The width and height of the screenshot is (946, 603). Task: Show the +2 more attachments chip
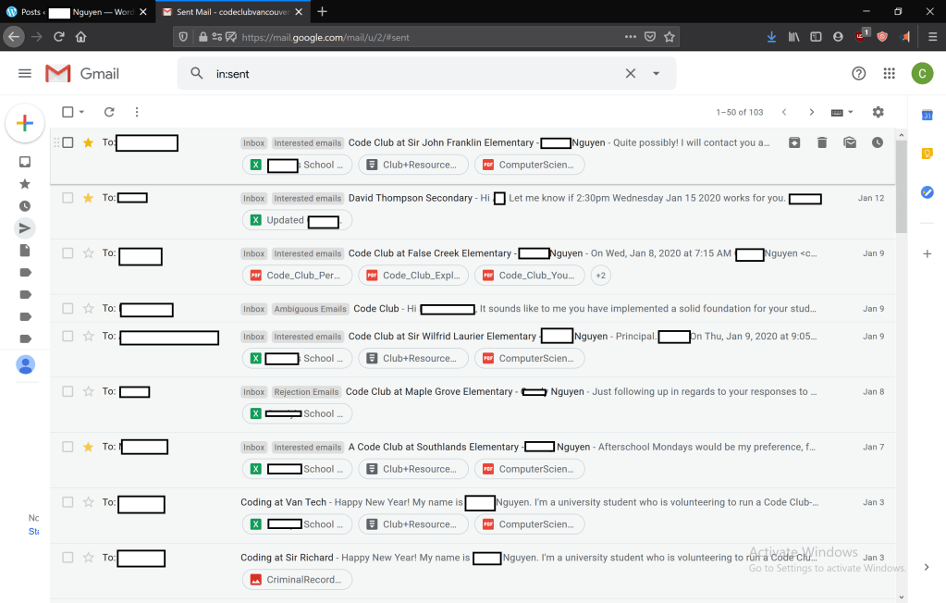[600, 276]
